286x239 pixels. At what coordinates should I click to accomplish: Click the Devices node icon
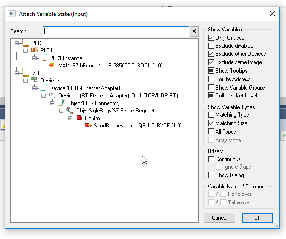34,81
